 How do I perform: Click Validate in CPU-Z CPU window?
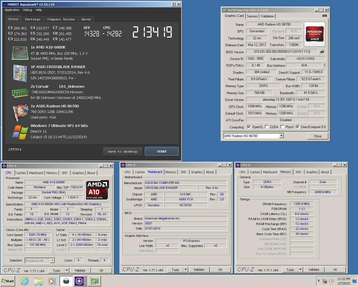[x=80, y=270]
